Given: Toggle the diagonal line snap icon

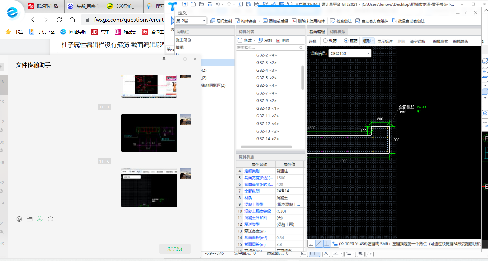Looking at the screenshot, I should (319, 244).
